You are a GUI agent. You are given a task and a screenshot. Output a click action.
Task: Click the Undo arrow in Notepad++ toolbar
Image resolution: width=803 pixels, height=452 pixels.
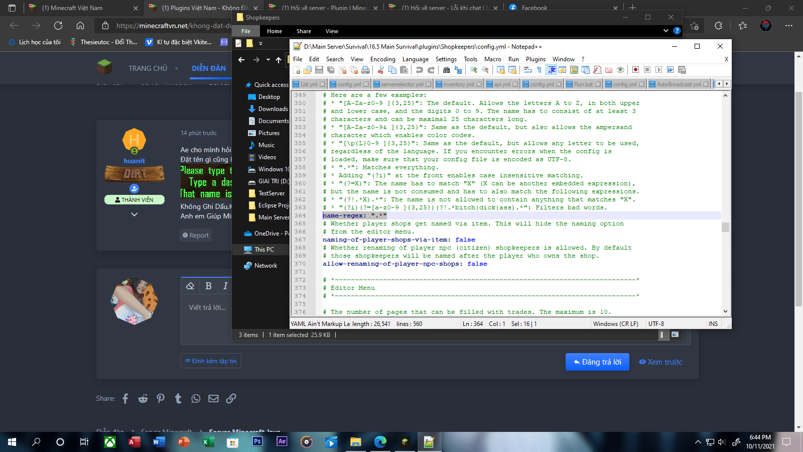coord(420,70)
